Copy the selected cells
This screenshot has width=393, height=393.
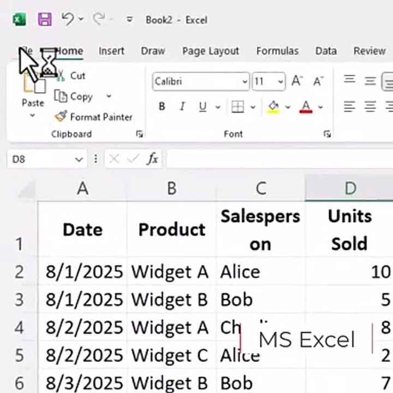pos(74,97)
